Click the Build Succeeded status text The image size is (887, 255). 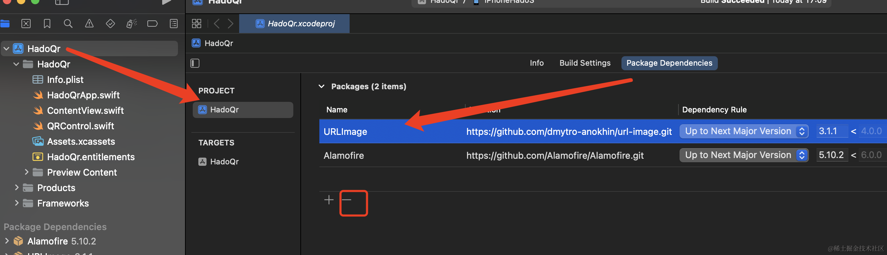(x=732, y=2)
